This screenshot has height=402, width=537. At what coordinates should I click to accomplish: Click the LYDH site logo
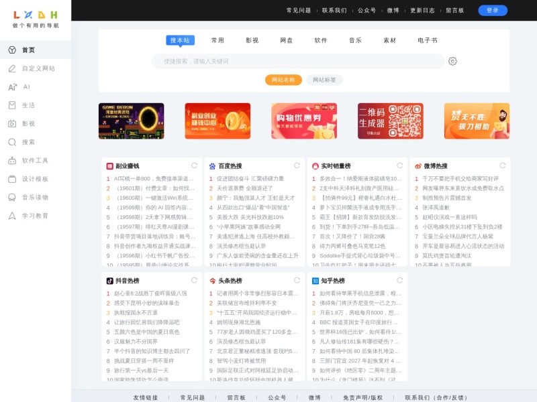[x=36, y=19]
